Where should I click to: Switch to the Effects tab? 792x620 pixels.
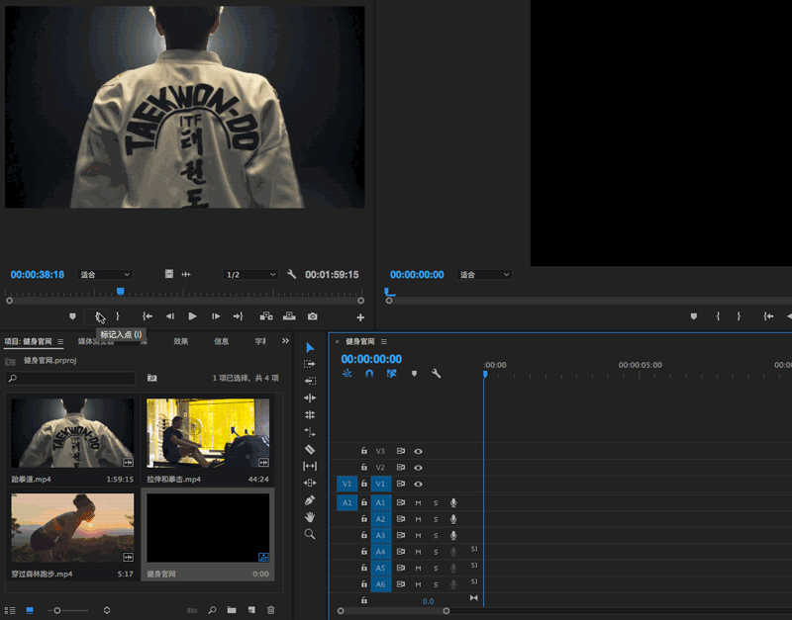[x=181, y=341]
